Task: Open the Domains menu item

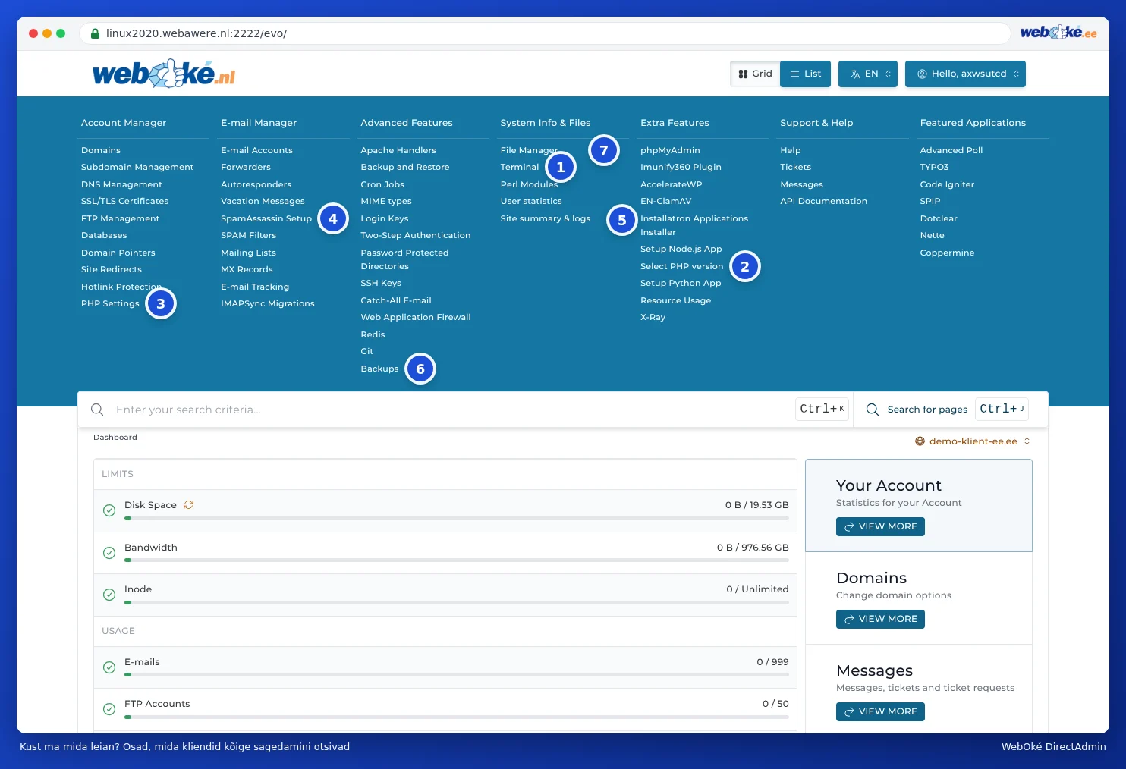Action: 101,150
